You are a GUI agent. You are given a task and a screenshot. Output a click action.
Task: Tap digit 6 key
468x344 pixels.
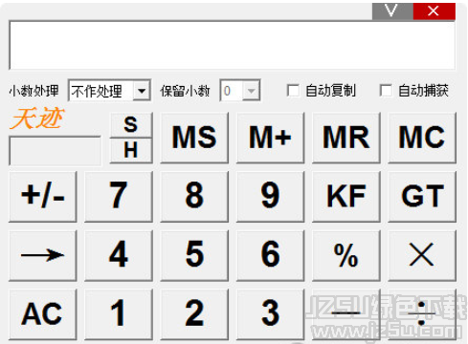point(270,255)
